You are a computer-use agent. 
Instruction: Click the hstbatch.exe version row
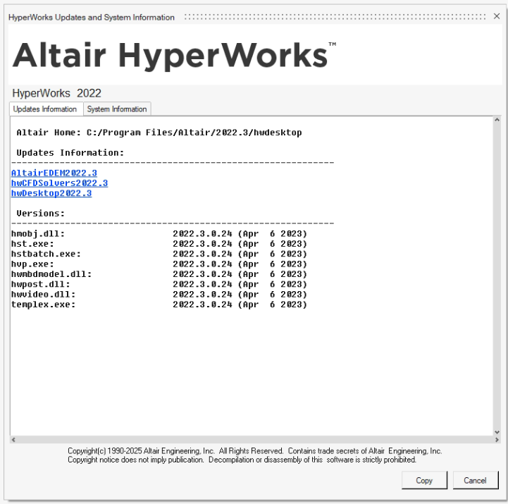click(159, 254)
